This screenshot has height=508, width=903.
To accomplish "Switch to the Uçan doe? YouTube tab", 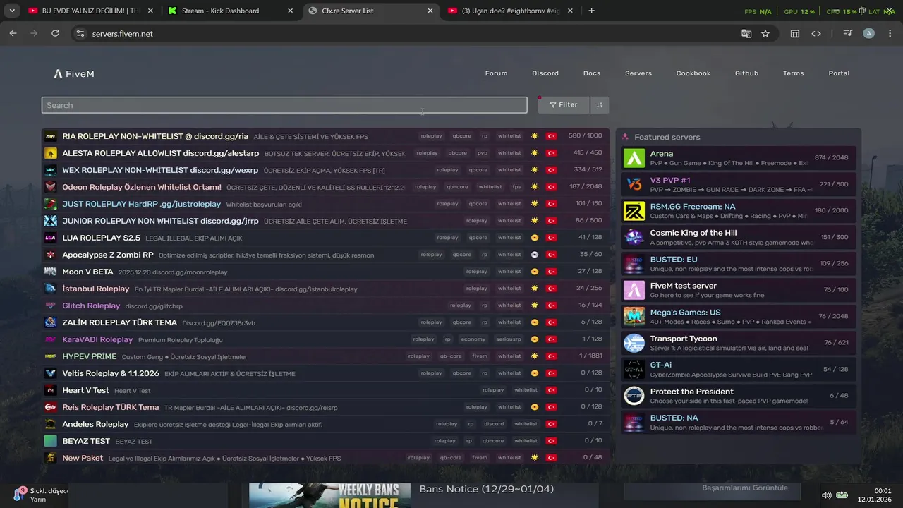I will coord(511,11).
